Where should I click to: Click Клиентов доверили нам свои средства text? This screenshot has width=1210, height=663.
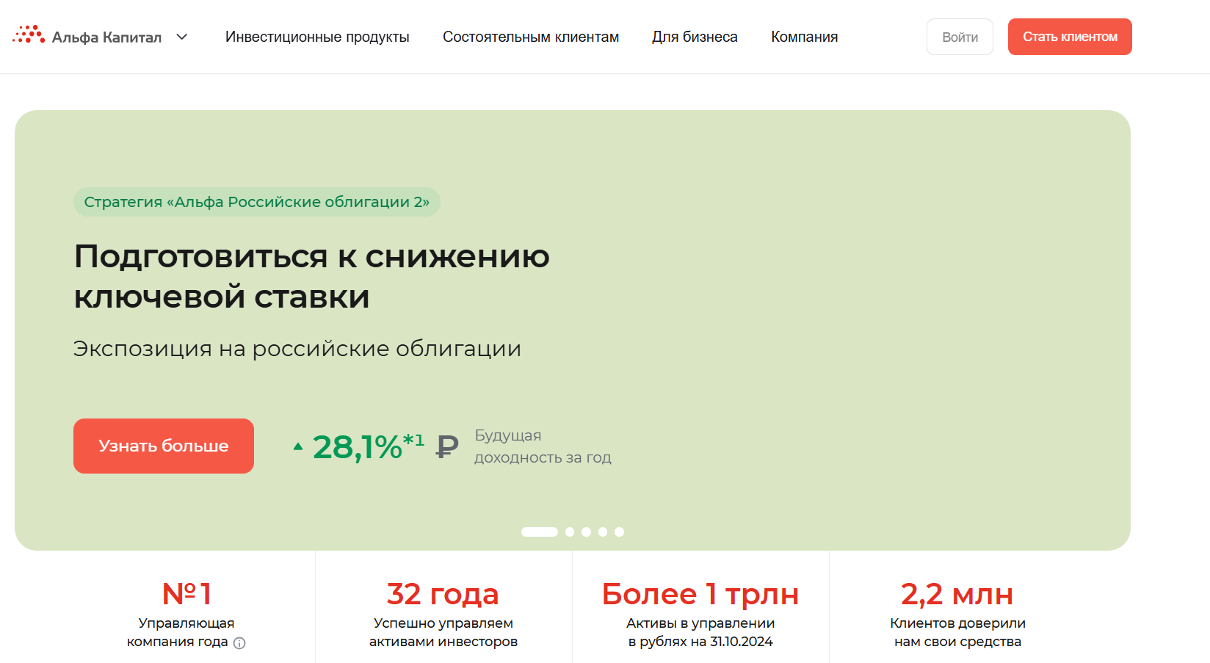pyautogui.click(x=957, y=632)
